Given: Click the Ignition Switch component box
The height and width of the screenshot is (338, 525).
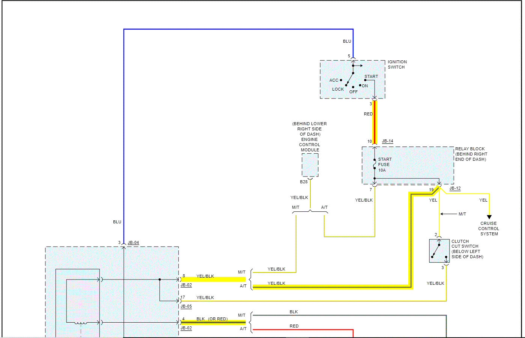Looking at the screenshot, I should 352,79.
